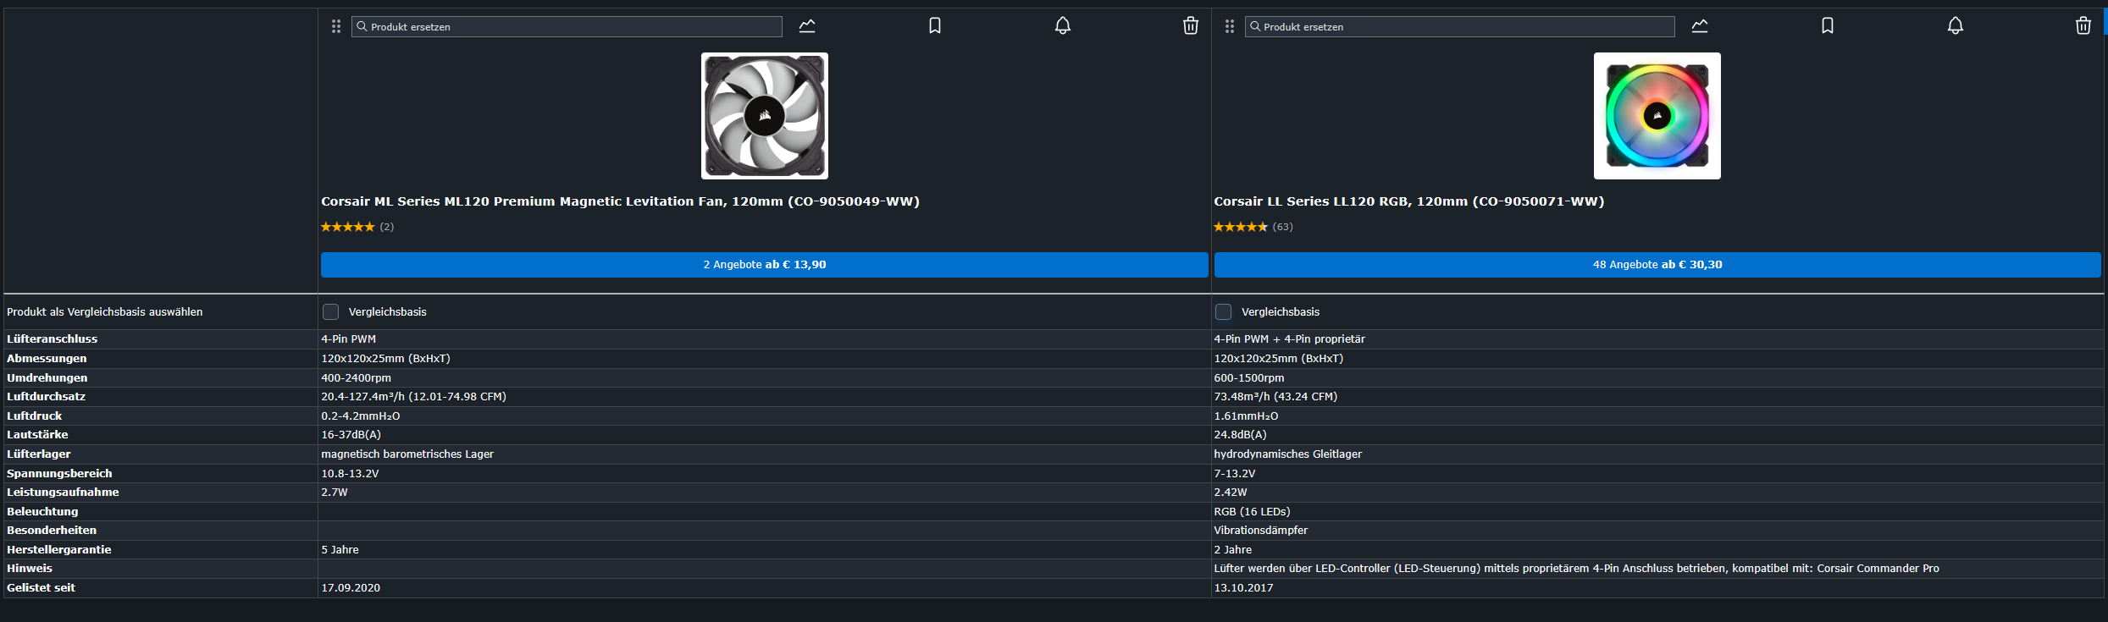Screen dimensions: 2108x622
Task: Select the 'Spannungsbereich' row label
Action: click(x=59, y=474)
